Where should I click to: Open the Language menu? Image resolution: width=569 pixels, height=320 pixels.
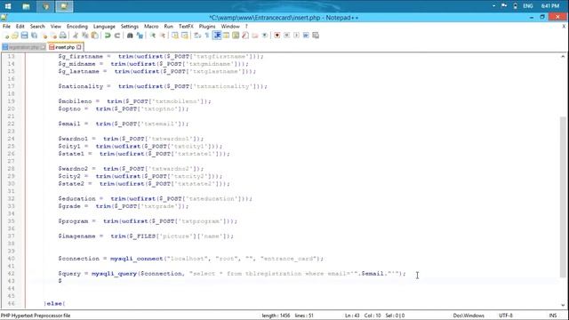point(104,27)
